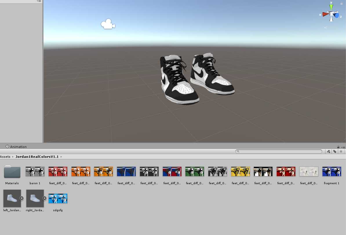Click the star favorites search icon
The height and width of the screenshot is (235, 346).
[x=341, y=151]
